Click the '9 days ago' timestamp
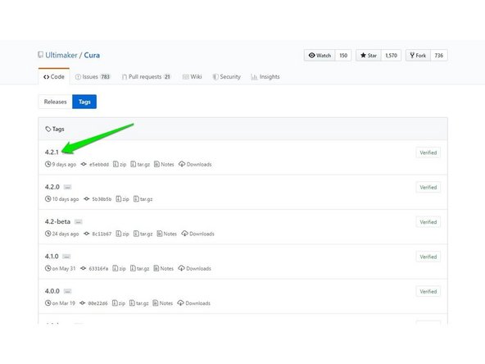This screenshot has width=485, height=364. pyautogui.click(x=64, y=164)
